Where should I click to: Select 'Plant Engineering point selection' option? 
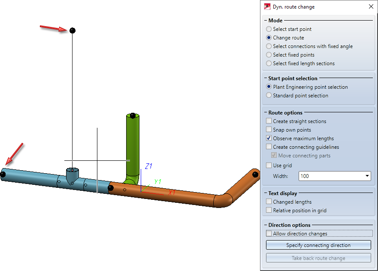coord(269,87)
